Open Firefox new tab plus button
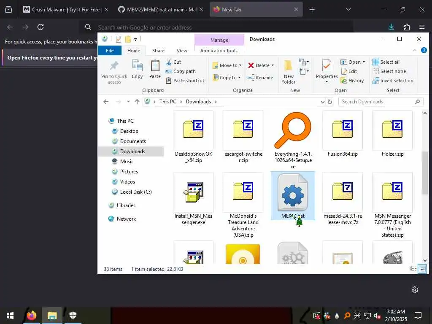This screenshot has height=324, width=432. (x=312, y=10)
